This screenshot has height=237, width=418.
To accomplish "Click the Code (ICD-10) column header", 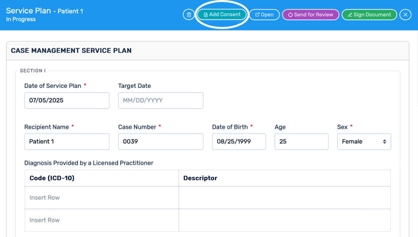I will [x=52, y=178].
